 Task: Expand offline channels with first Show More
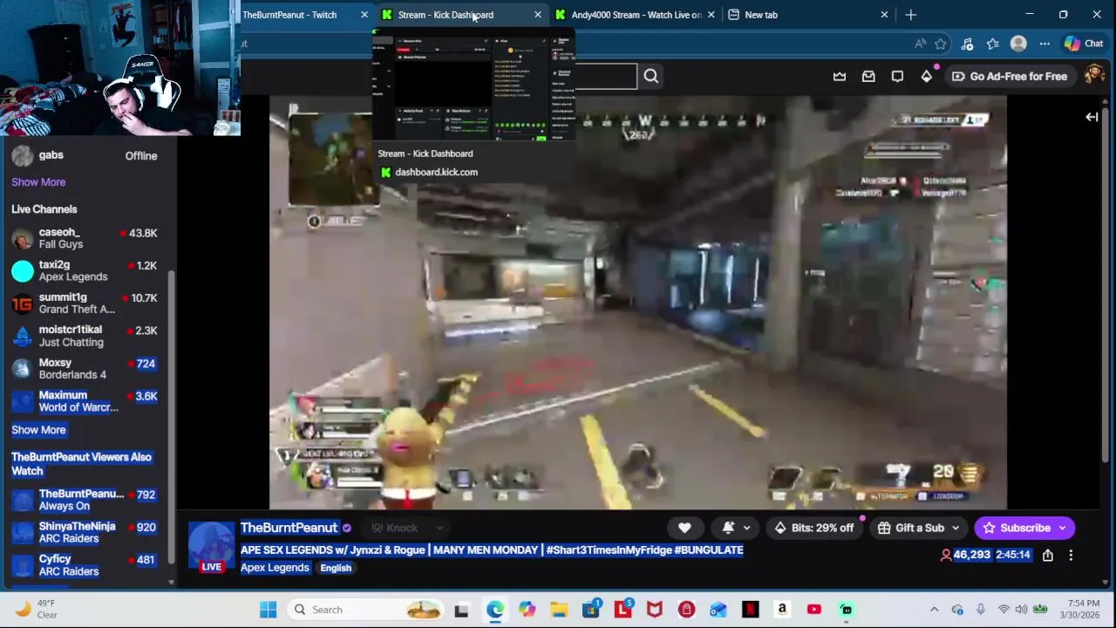click(x=38, y=182)
